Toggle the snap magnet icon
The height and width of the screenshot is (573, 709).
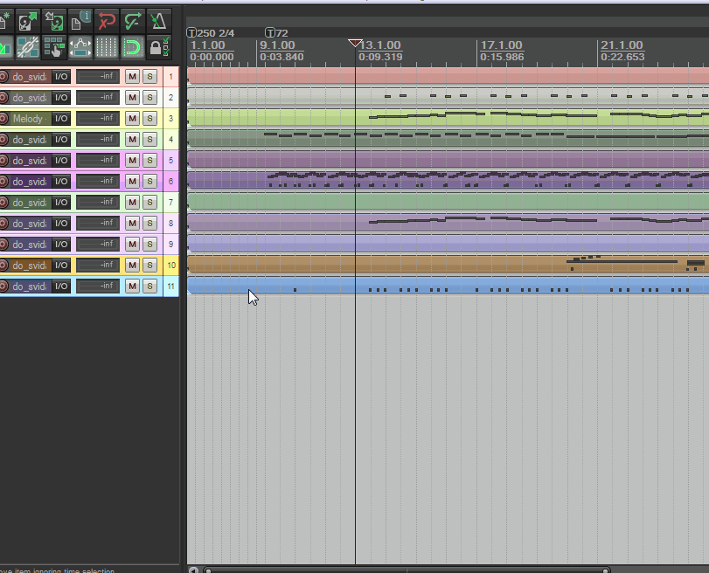coord(133,47)
